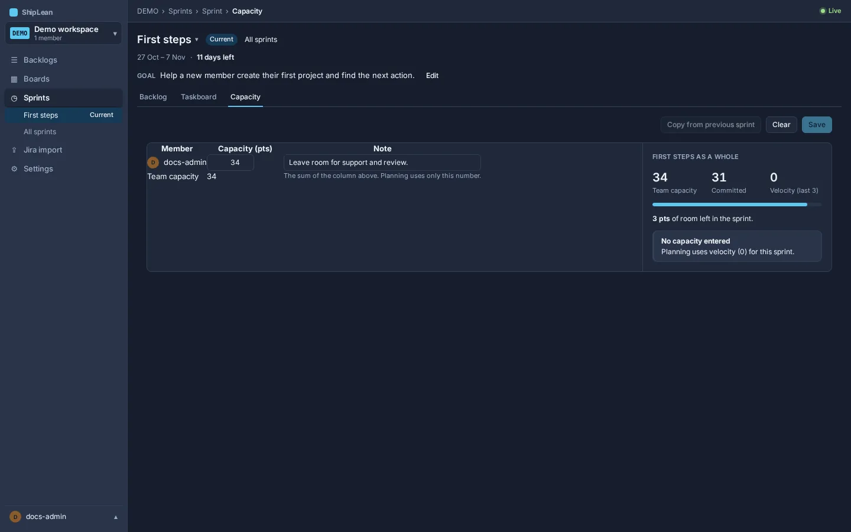
Task: Click the '31' Committed value
Action: coord(719,177)
